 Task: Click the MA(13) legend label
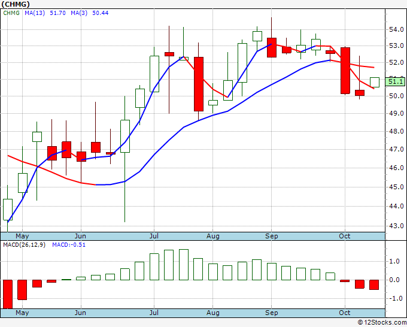[x=35, y=13]
